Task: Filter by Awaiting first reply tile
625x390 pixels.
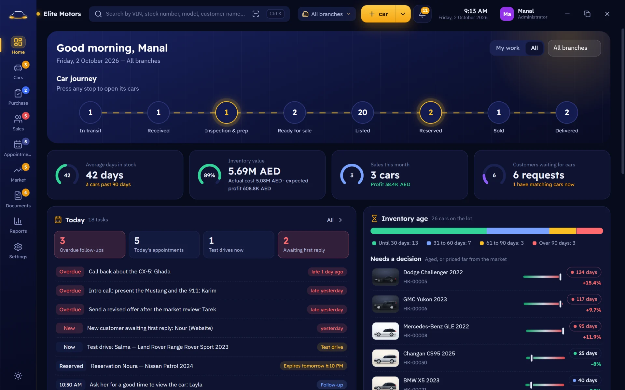Action: pos(313,244)
